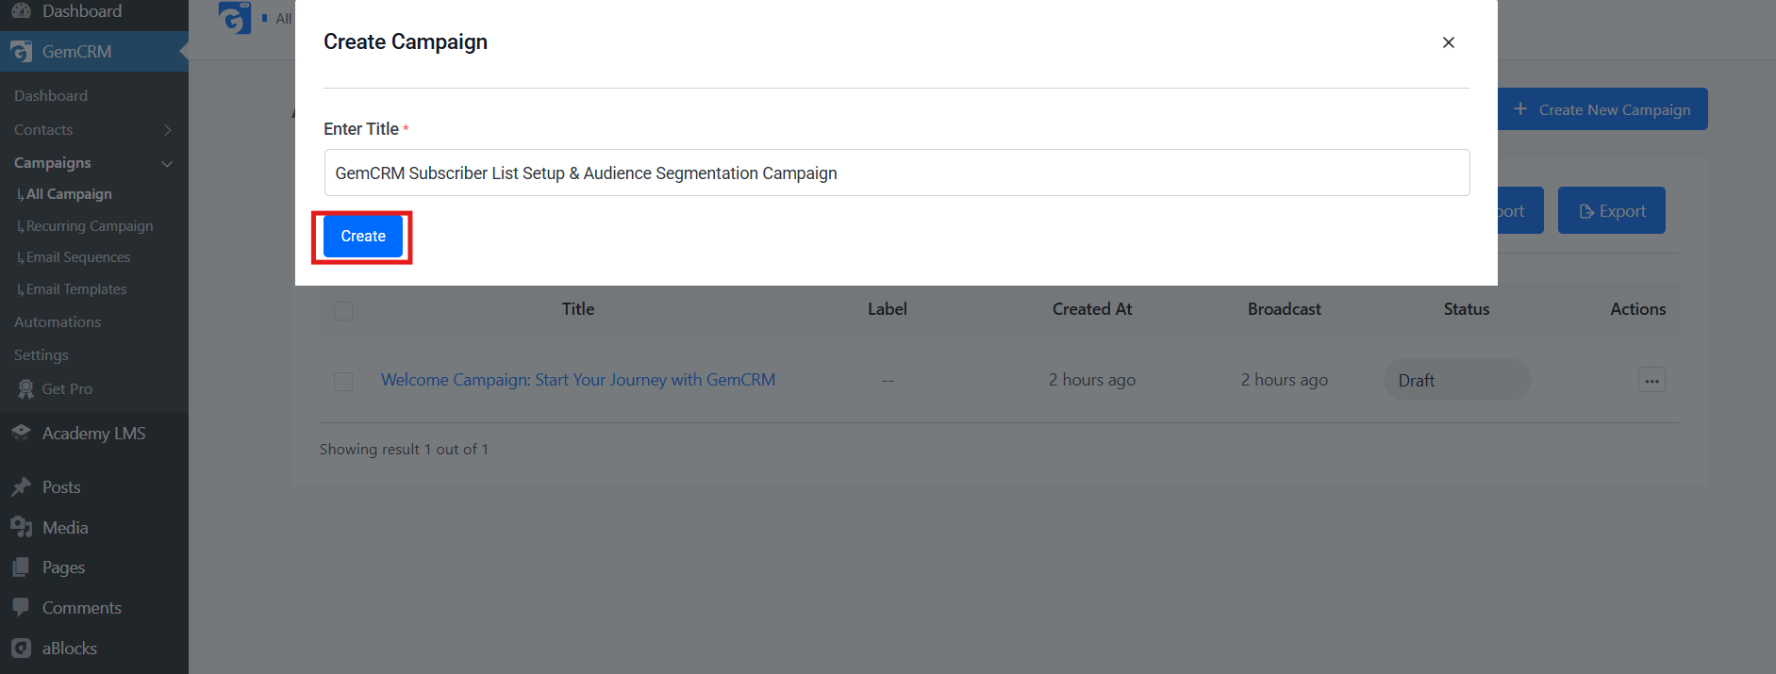The image size is (1776, 674).
Task: Click the Draft status badge
Action: tap(1457, 380)
